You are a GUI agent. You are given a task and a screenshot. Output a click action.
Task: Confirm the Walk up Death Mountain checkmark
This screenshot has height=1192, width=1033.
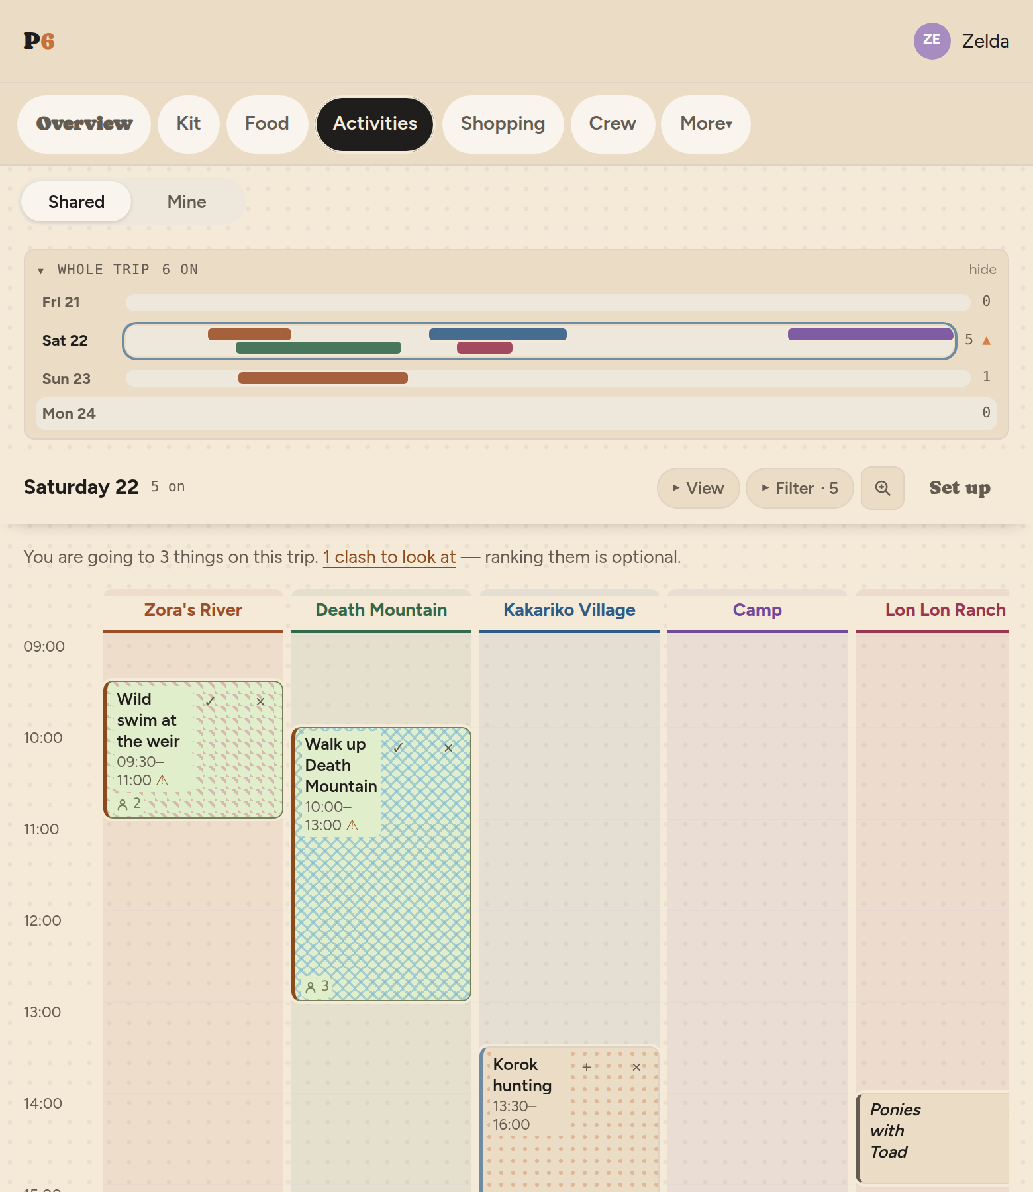coord(398,748)
